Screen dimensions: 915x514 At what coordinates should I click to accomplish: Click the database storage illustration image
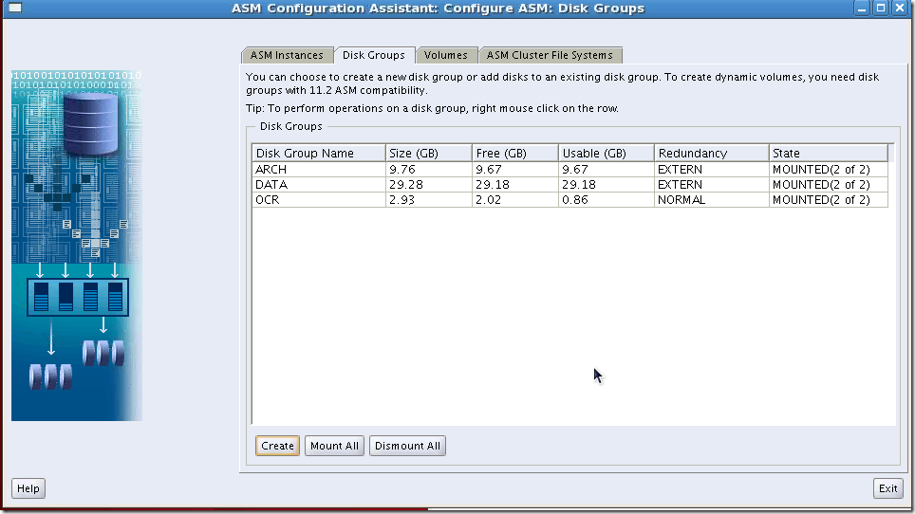point(77,246)
